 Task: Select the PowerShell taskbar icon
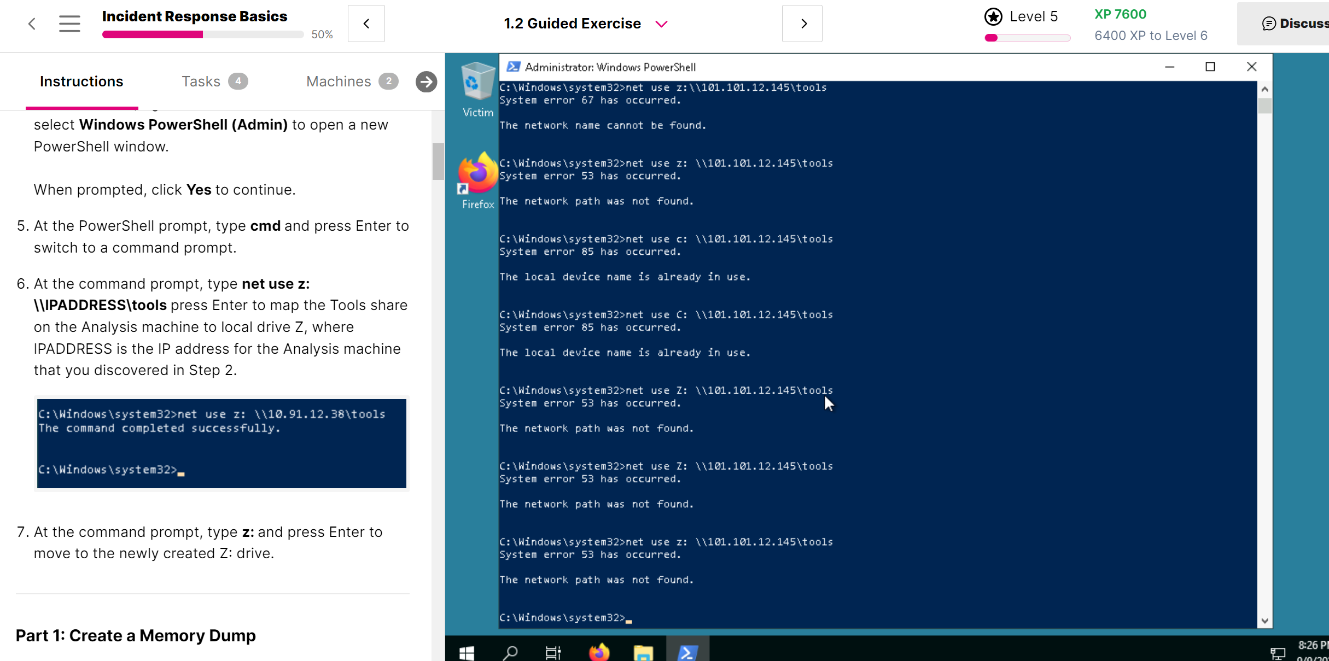tap(687, 652)
